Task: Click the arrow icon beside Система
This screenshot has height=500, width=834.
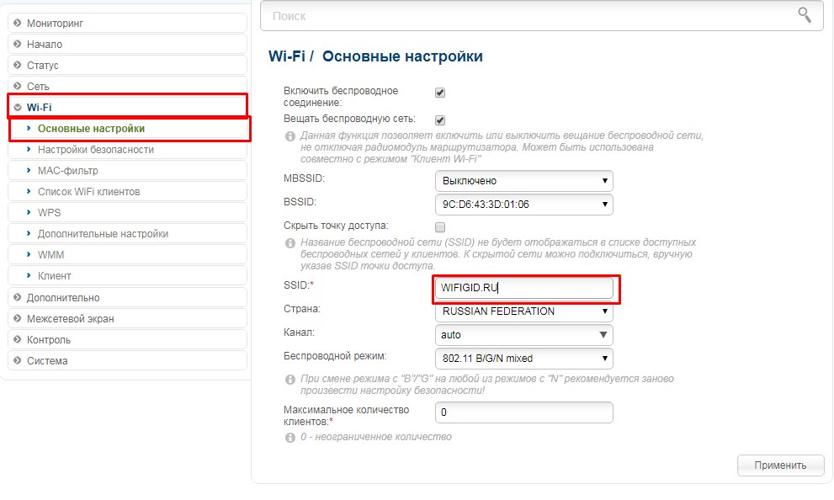Action: (18, 360)
